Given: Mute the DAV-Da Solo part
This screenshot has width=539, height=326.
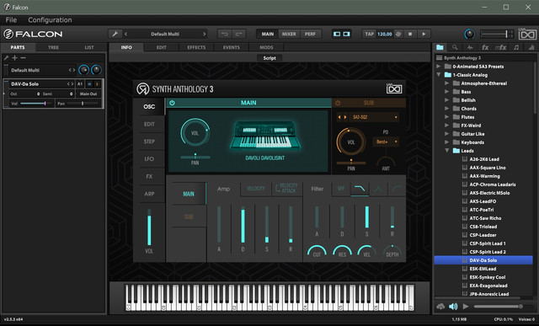Looking at the screenshot, I should tap(89, 84).
